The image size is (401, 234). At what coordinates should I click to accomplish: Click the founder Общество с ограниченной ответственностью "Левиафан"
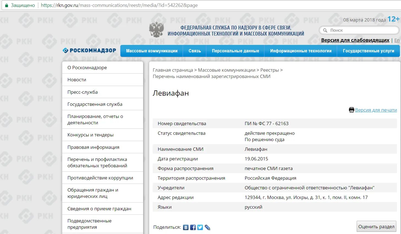click(x=309, y=188)
